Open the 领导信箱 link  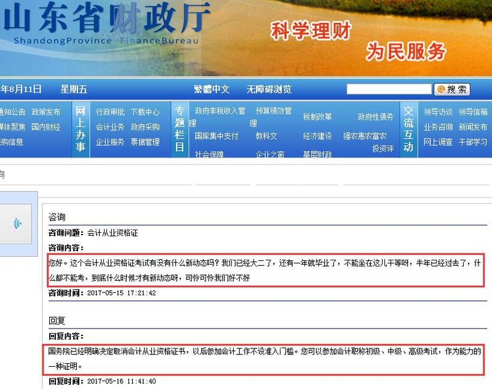474,111
